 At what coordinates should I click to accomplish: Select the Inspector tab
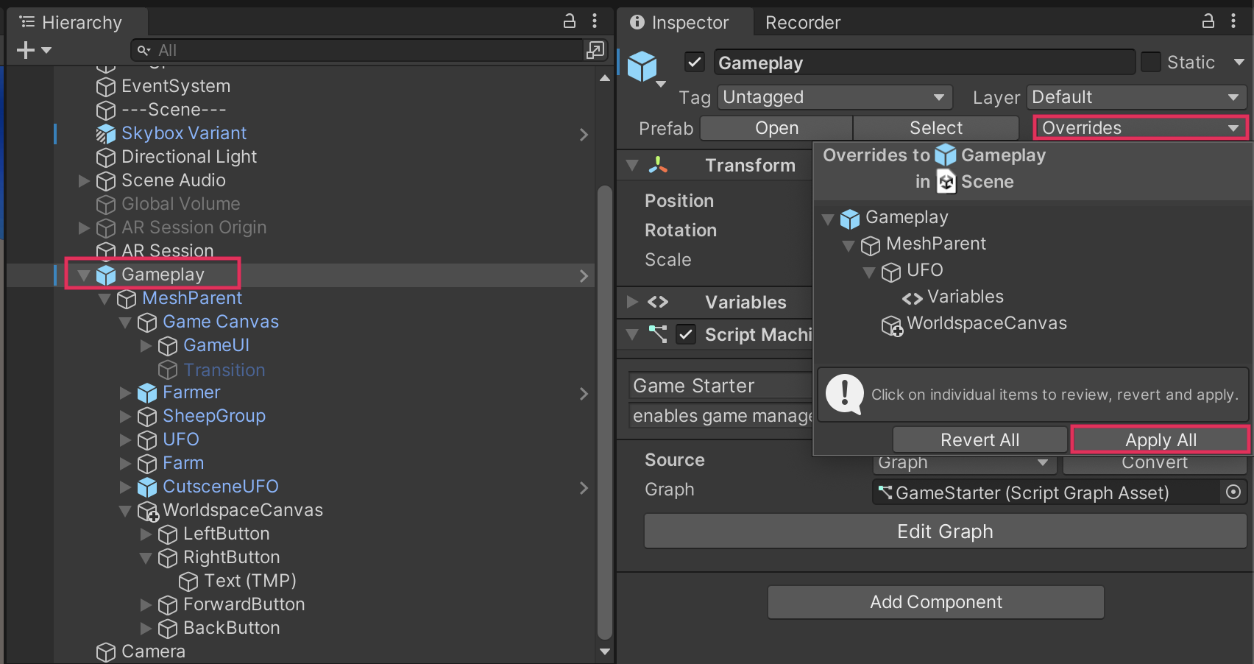pos(681,23)
